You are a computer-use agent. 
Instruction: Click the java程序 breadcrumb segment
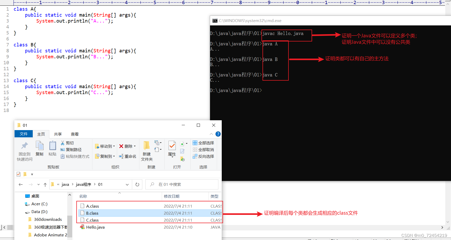(x=84, y=185)
